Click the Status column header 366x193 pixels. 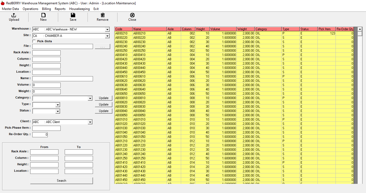click(x=309, y=29)
